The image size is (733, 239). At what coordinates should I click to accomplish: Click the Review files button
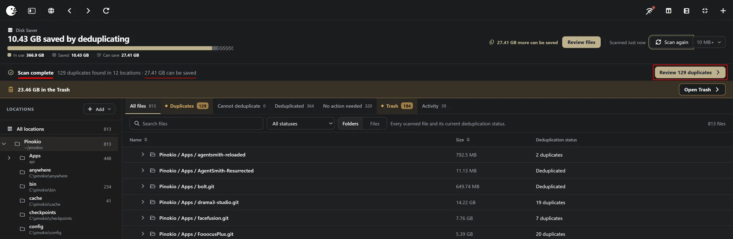pos(581,42)
